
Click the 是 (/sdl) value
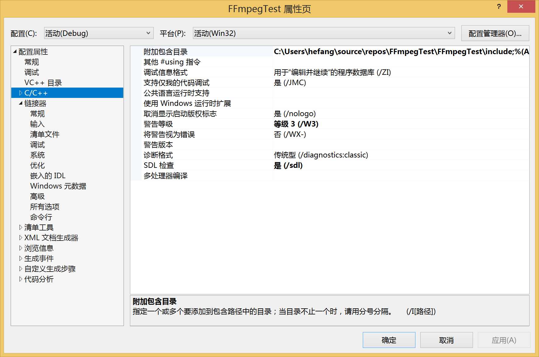pos(288,165)
